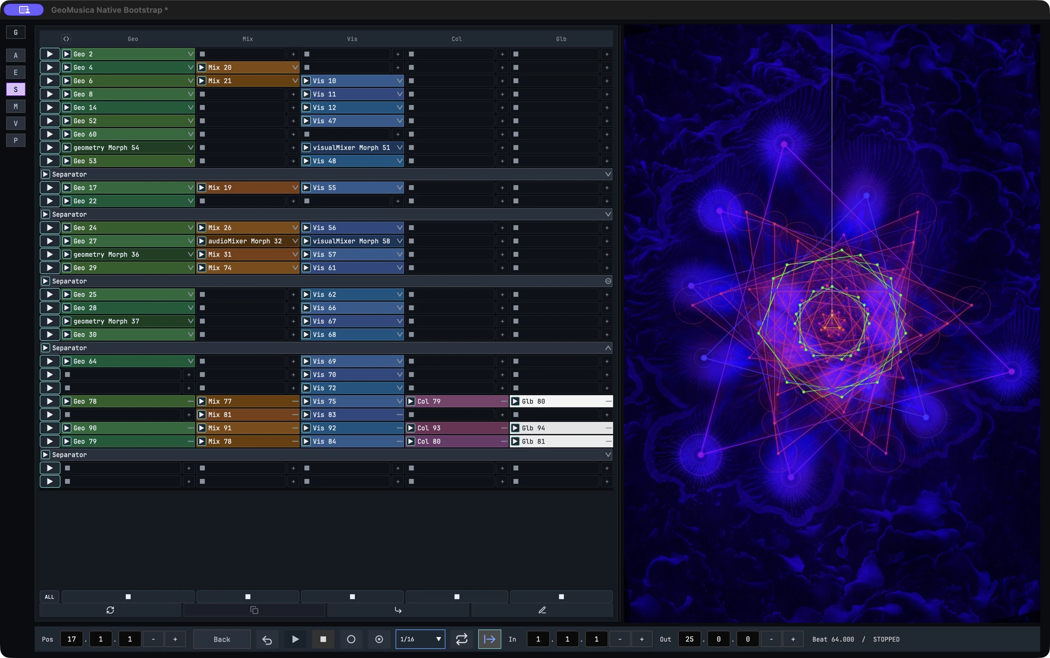Click the redirect arrow icon in bottom toolbar

(398, 610)
